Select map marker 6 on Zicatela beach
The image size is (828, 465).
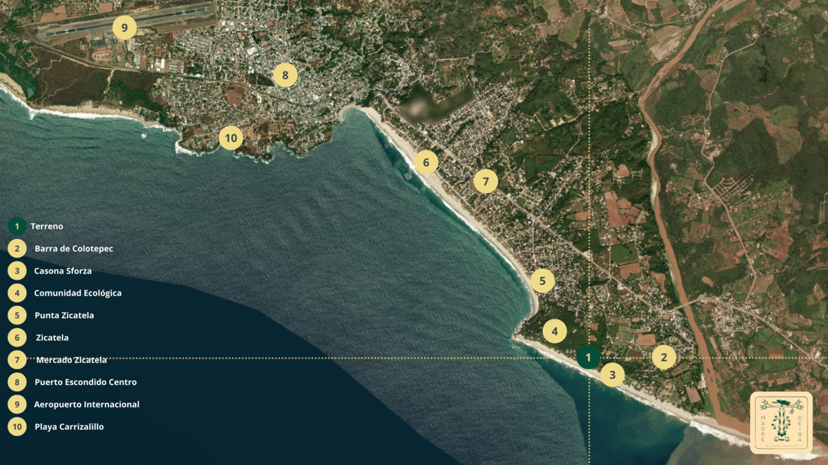click(x=426, y=163)
